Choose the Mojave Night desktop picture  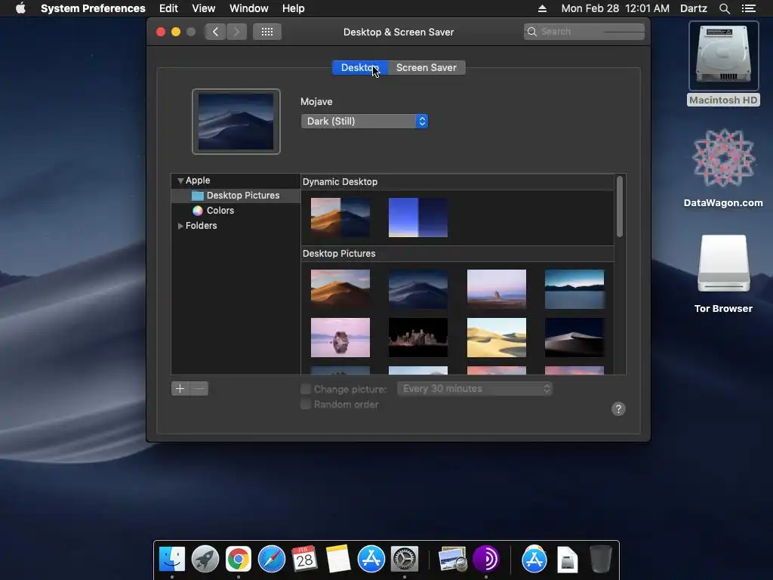click(x=418, y=289)
